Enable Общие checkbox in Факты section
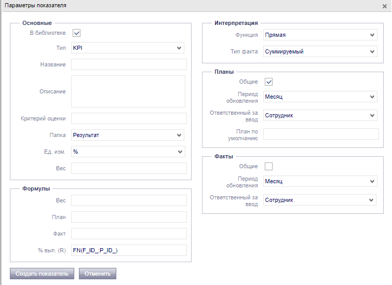The image size is (392, 285). (x=268, y=166)
